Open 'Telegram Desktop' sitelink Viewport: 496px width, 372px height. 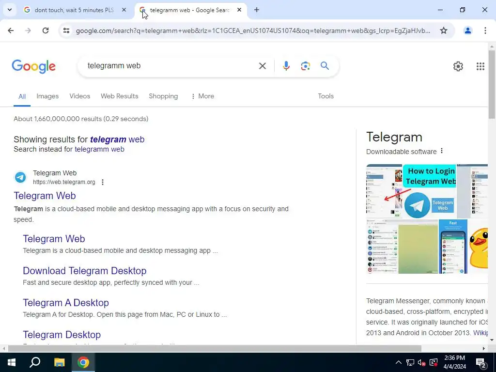[62, 335]
